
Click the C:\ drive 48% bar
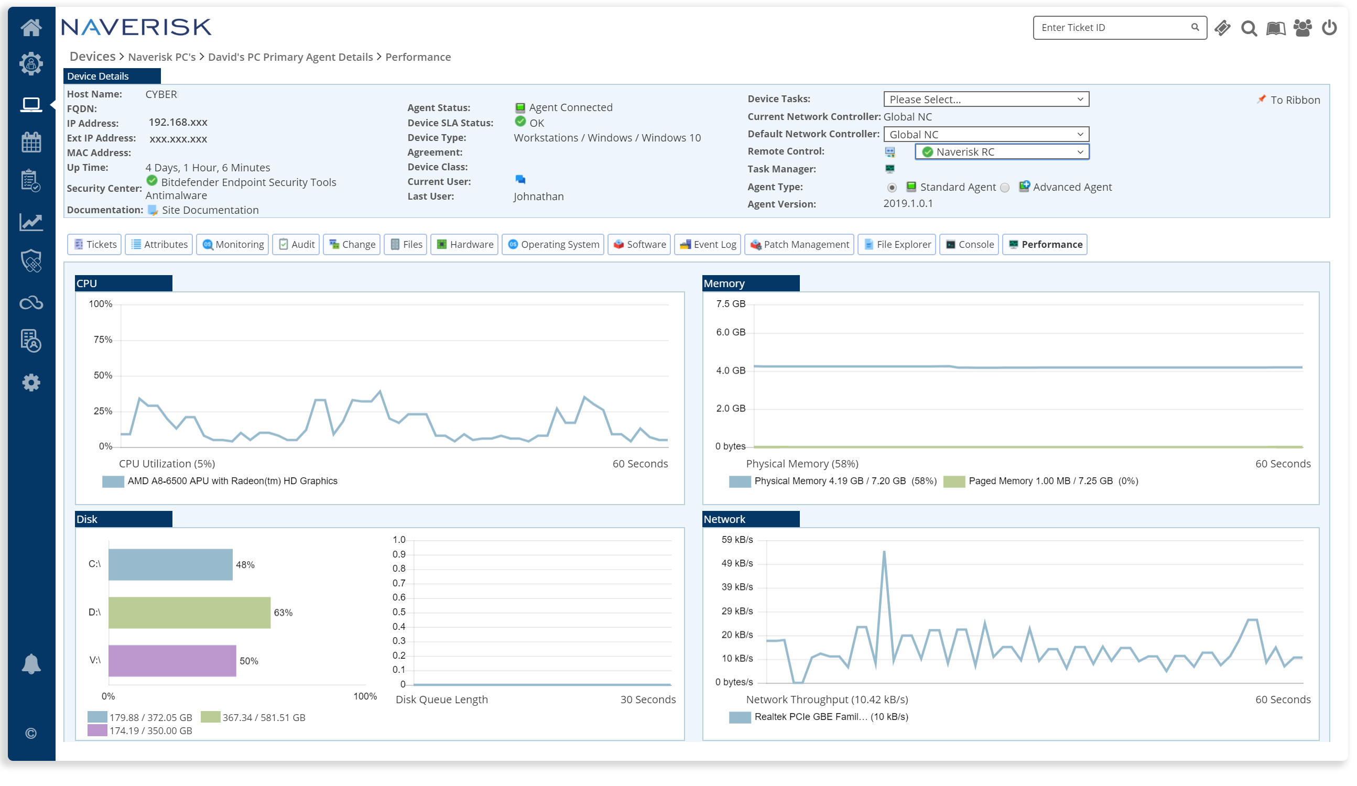[170, 565]
